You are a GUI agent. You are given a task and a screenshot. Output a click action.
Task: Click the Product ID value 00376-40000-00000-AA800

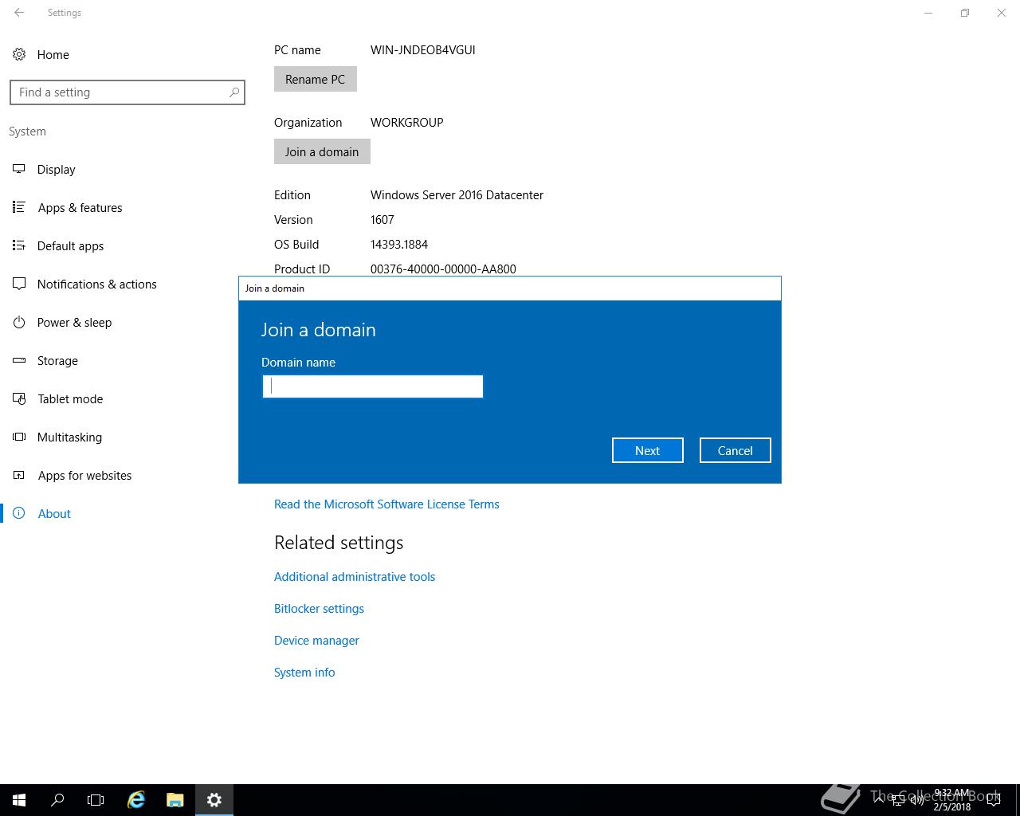pos(443,269)
